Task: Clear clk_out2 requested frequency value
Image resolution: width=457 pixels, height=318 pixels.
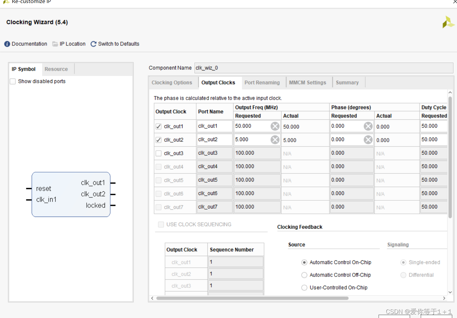Action: pos(275,140)
